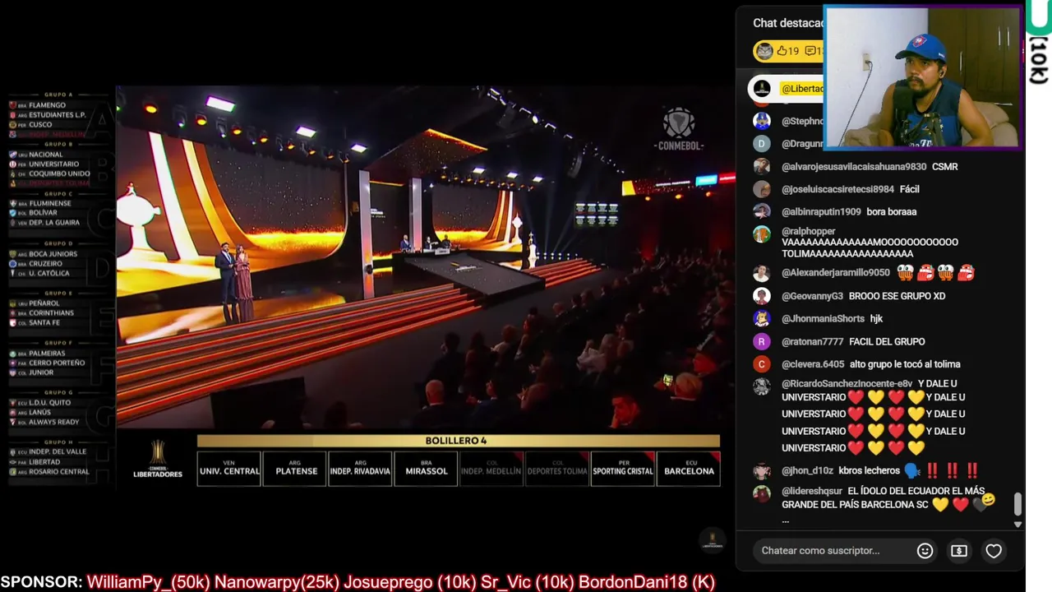Open the Super Chat dollar icon
This screenshot has height=592, width=1052.
pos(959,551)
